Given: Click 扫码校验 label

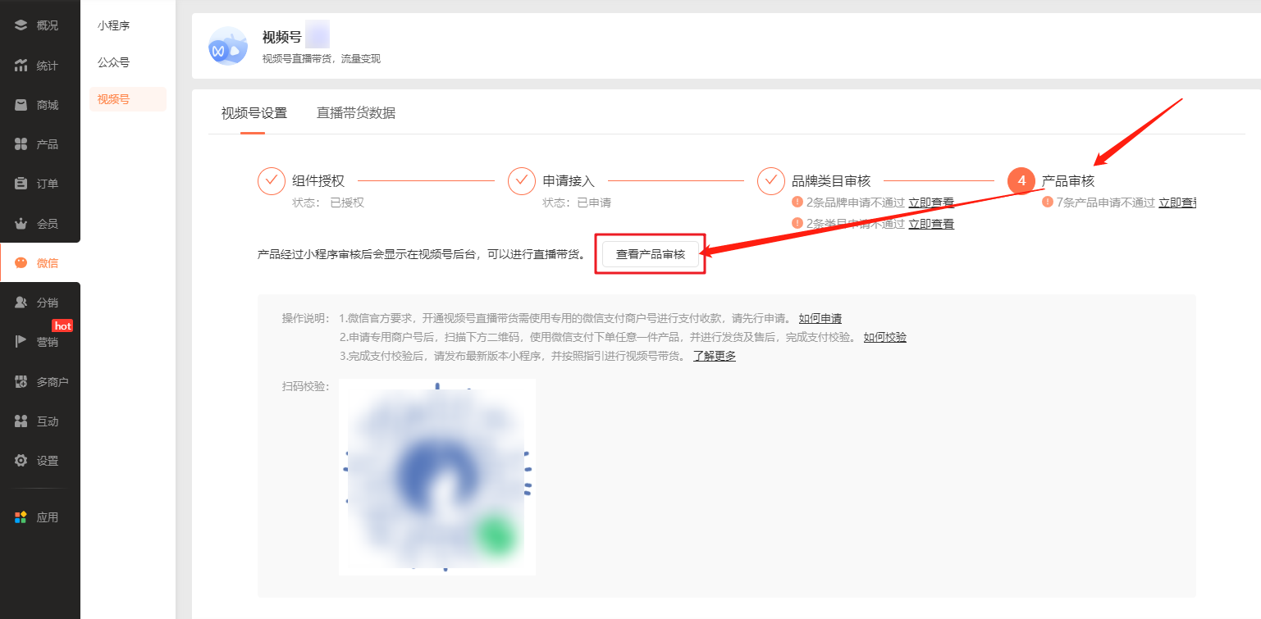Looking at the screenshot, I should [306, 386].
